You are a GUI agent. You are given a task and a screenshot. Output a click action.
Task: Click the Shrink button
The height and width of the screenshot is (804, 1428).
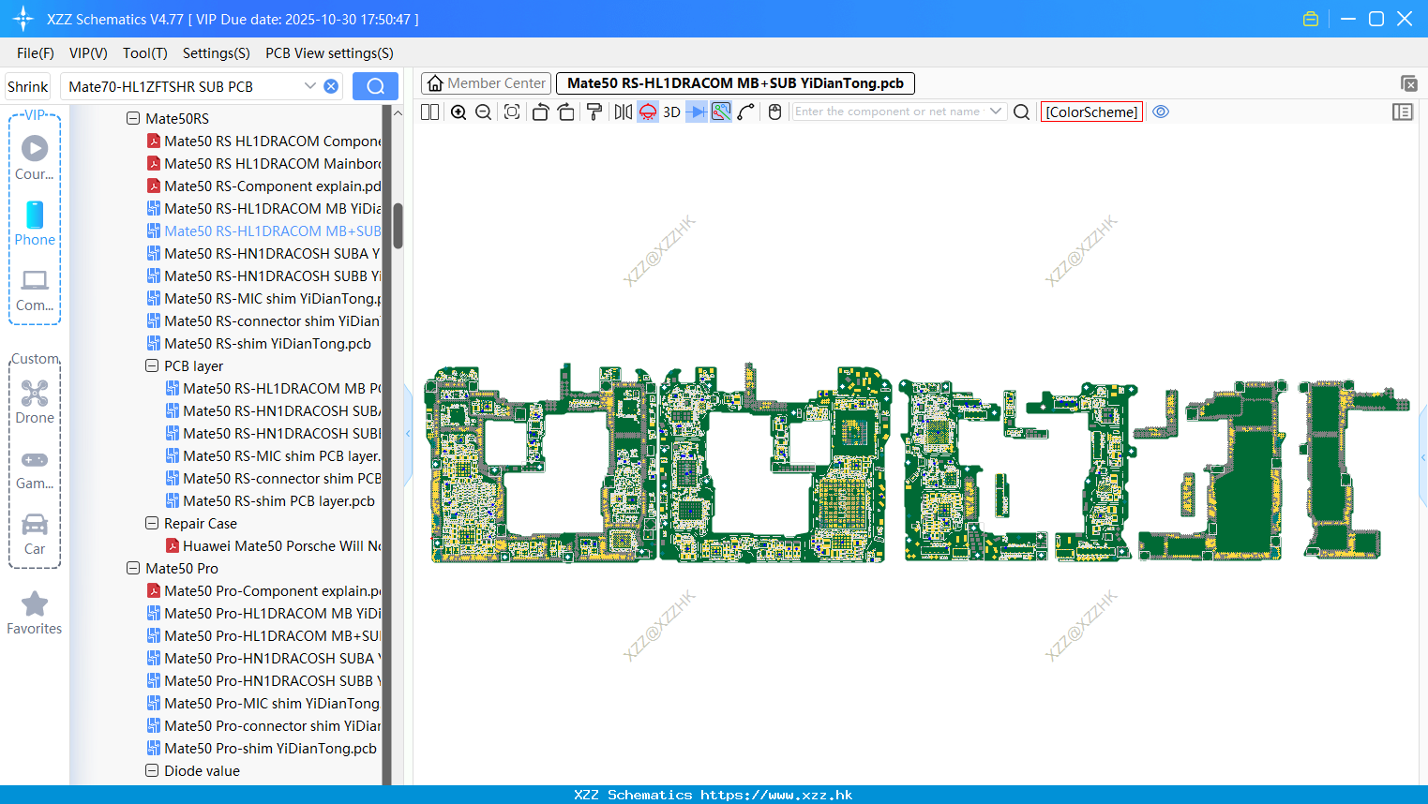[28, 86]
